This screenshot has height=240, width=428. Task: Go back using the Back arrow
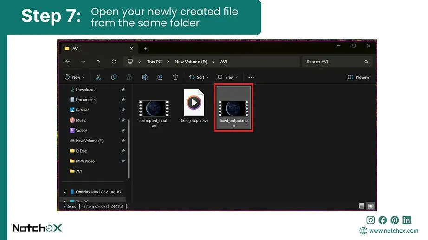point(67,62)
